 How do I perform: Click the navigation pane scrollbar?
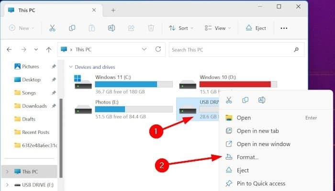click(61, 138)
